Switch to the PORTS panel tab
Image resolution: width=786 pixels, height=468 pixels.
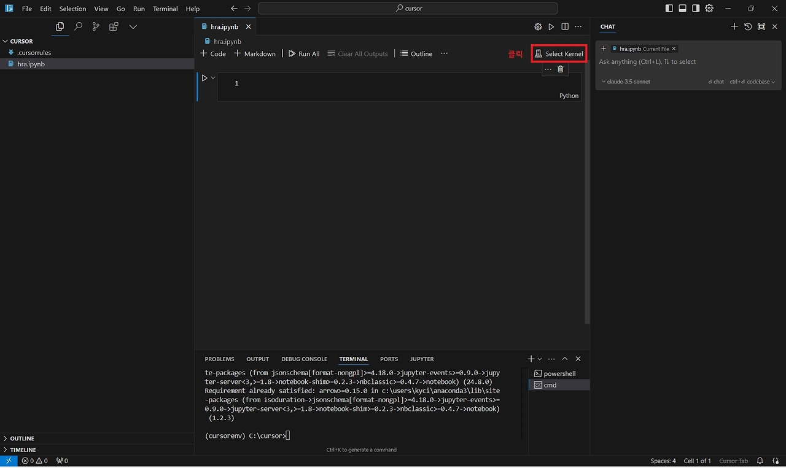pos(389,359)
